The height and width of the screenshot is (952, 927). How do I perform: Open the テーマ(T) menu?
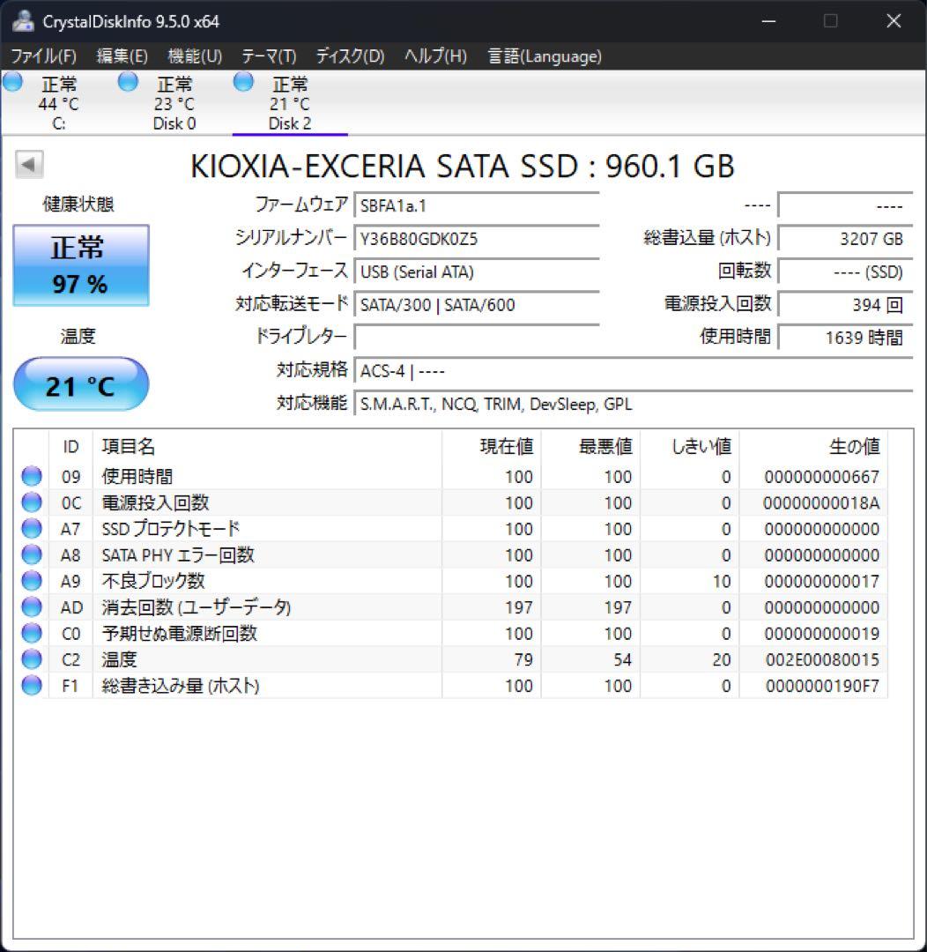(x=269, y=56)
